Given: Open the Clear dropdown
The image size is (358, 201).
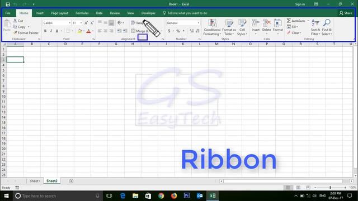Looking at the screenshot, I should click(294, 33).
